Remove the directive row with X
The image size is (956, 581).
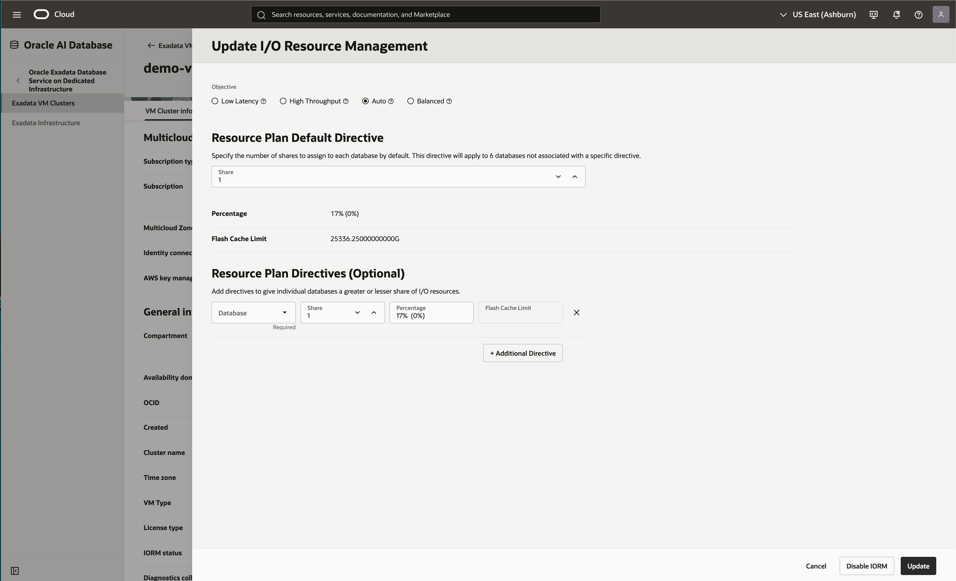[x=577, y=313]
